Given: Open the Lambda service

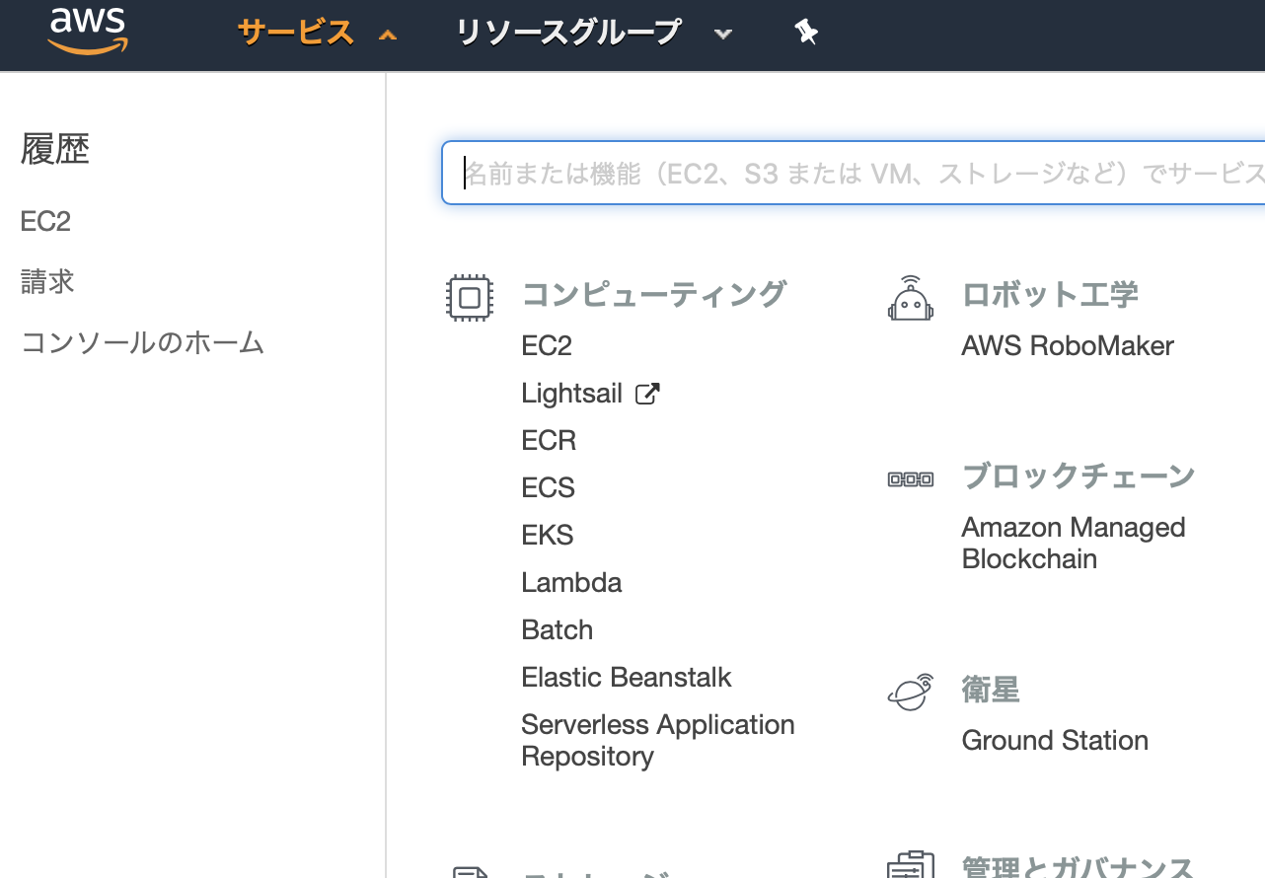Looking at the screenshot, I should 571,583.
